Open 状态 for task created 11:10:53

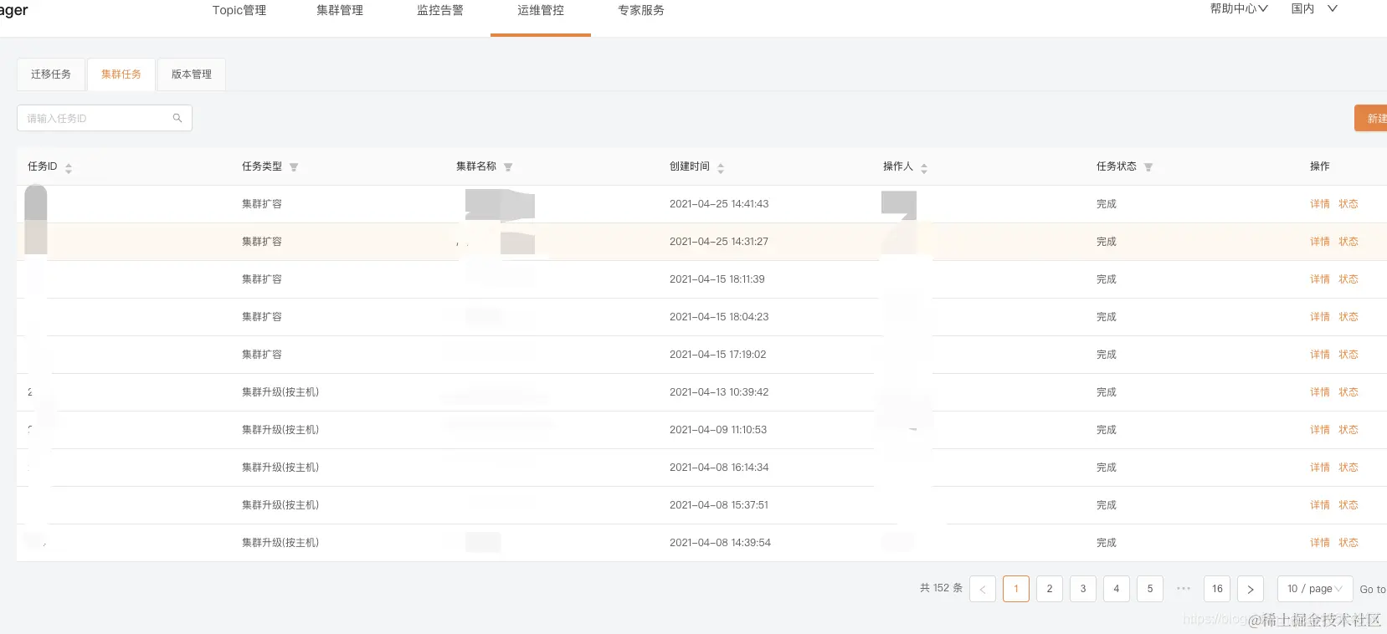(x=1348, y=430)
